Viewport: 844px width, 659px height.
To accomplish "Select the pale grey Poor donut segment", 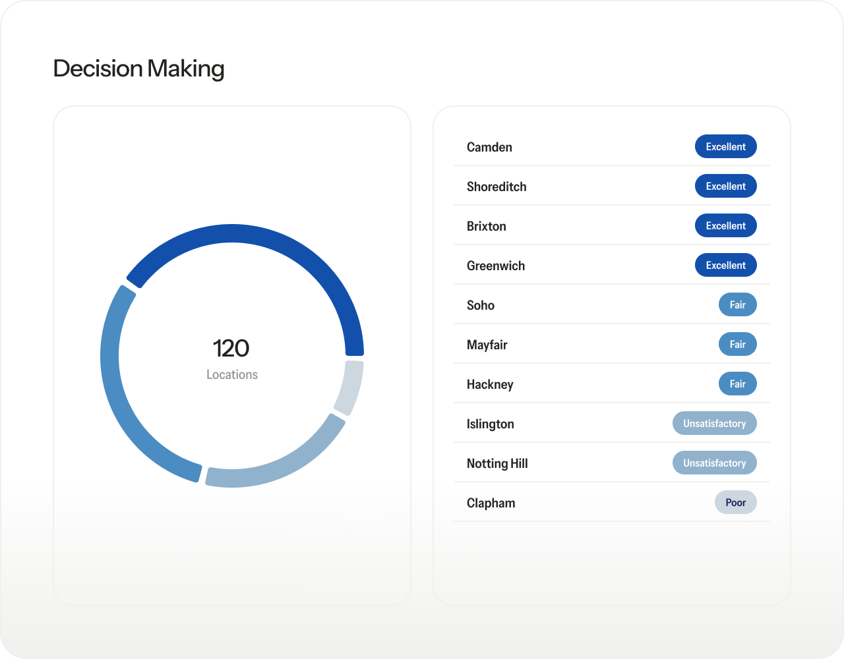I will (349, 386).
